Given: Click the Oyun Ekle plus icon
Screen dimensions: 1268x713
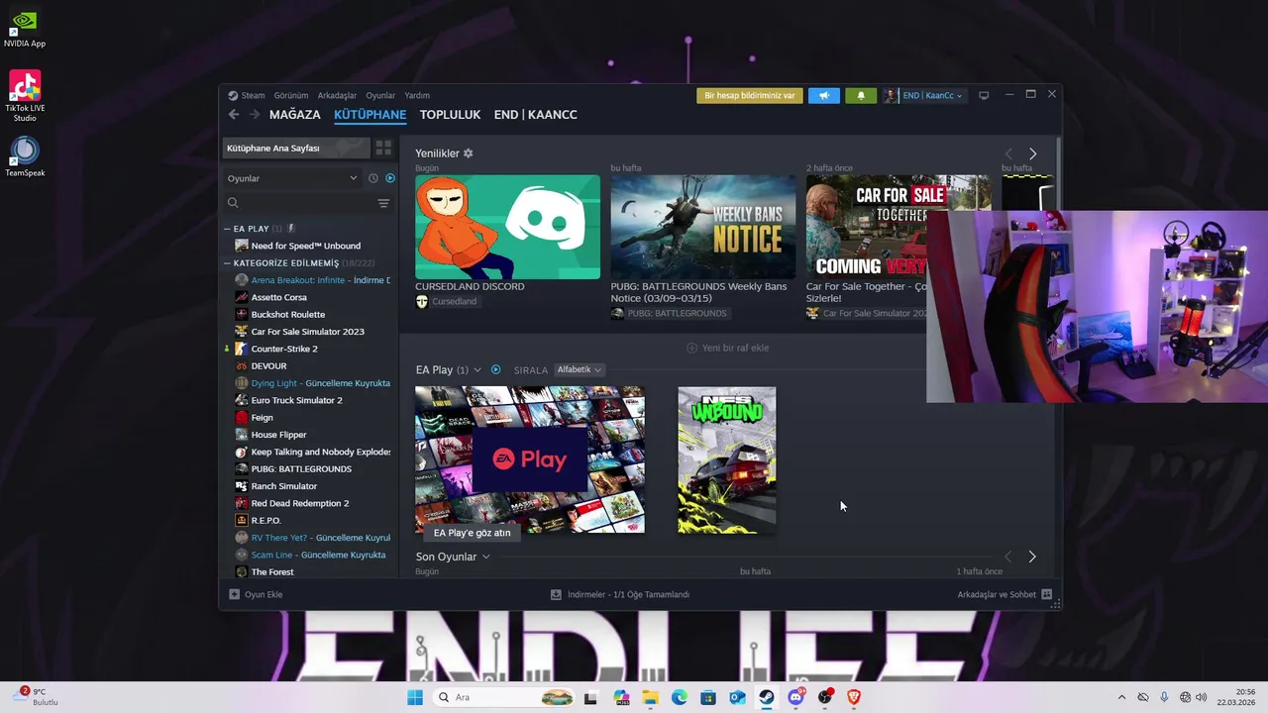Looking at the screenshot, I should (x=235, y=594).
